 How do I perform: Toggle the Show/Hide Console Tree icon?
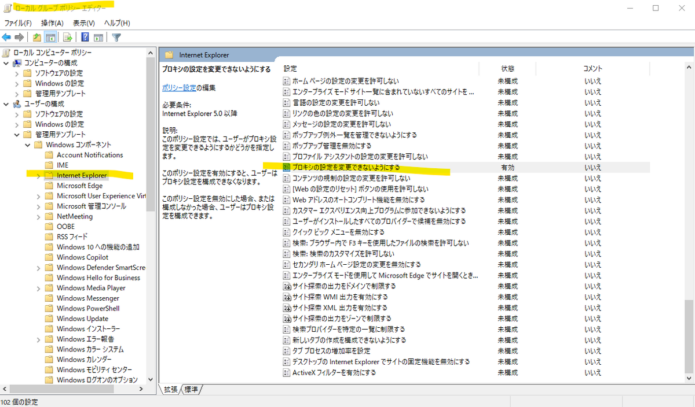tap(50, 38)
